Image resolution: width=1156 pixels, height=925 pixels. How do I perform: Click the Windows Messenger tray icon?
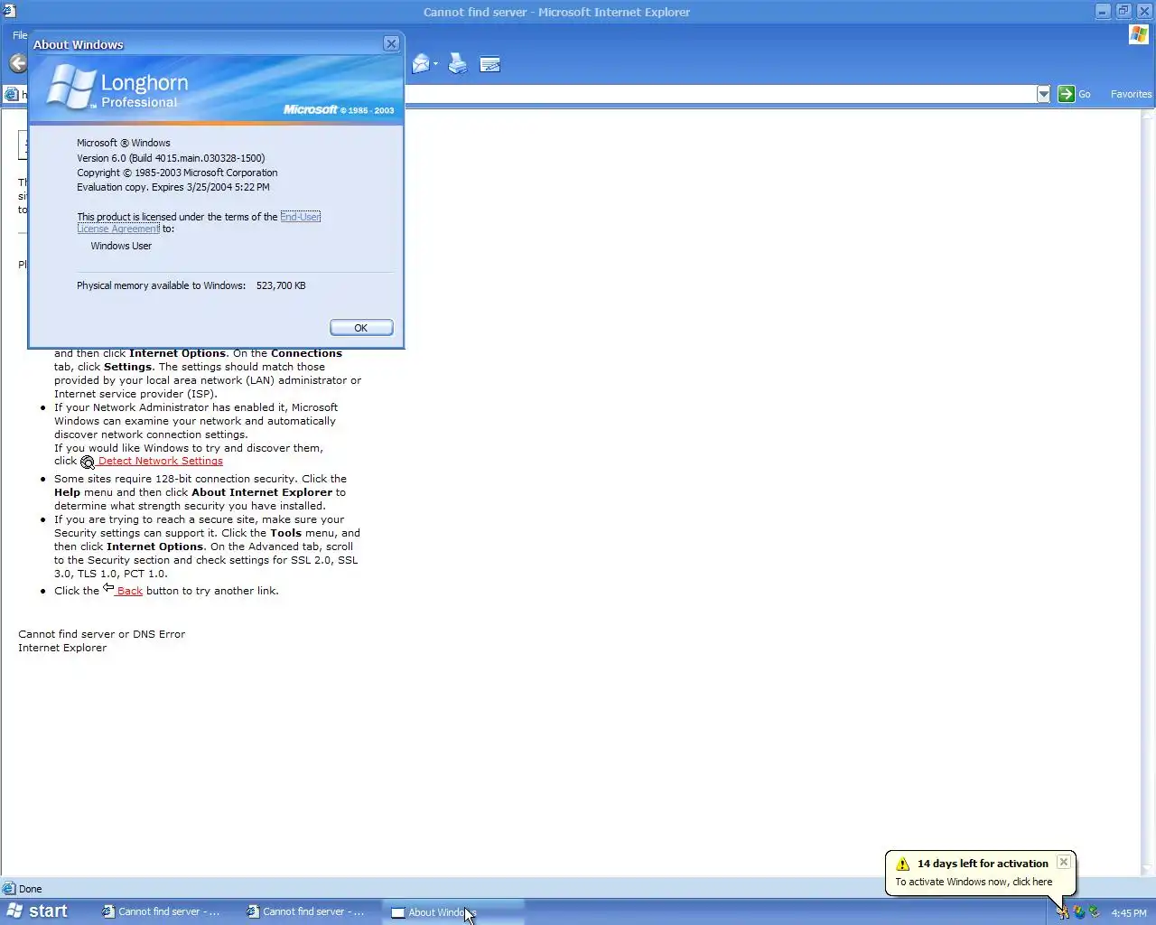[x=1079, y=912]
